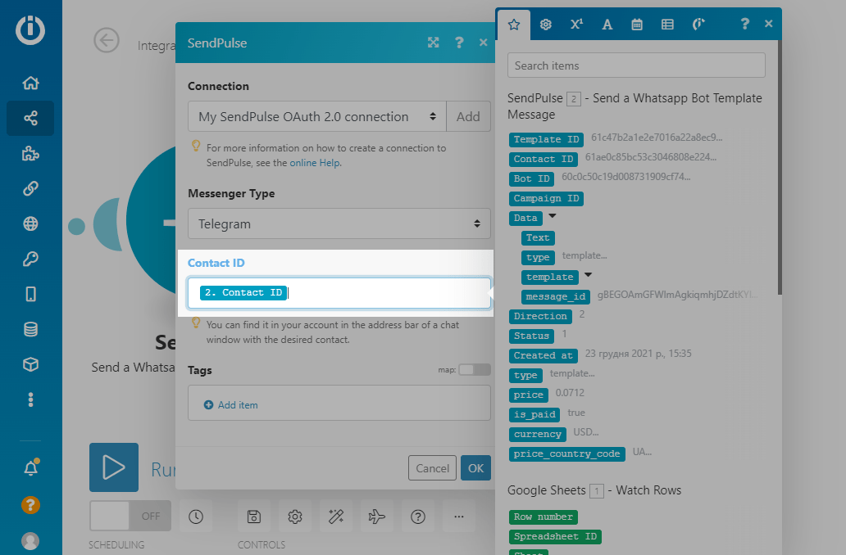The width and height of the screenshot is (846, 555).
Task: Open More vertical dots in sidebar
Action: pos(31,399)
